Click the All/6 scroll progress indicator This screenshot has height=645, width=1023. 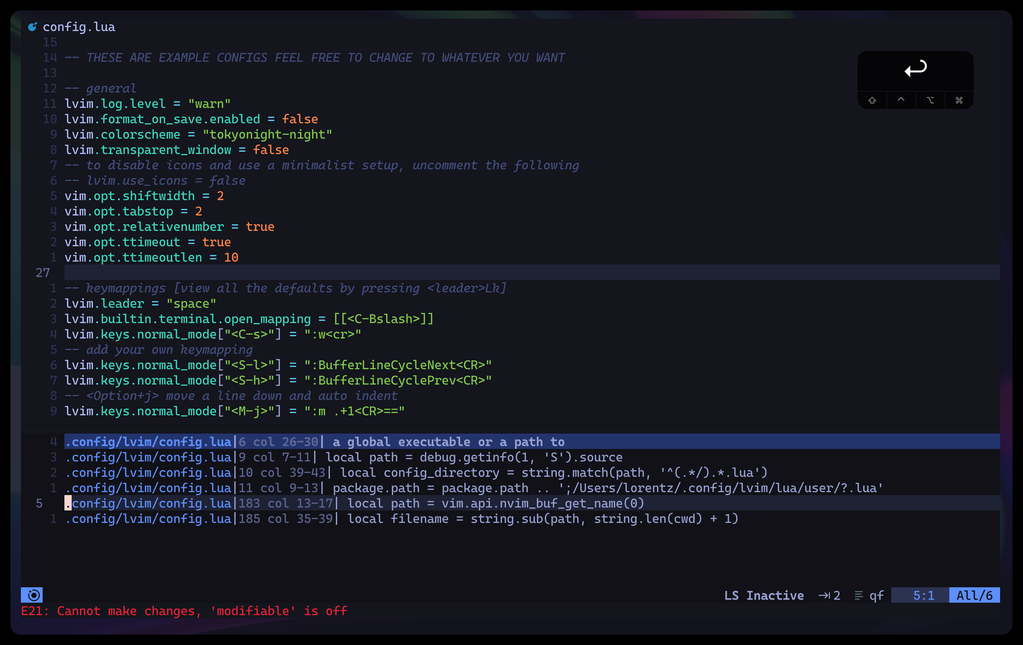coord(974,595)
